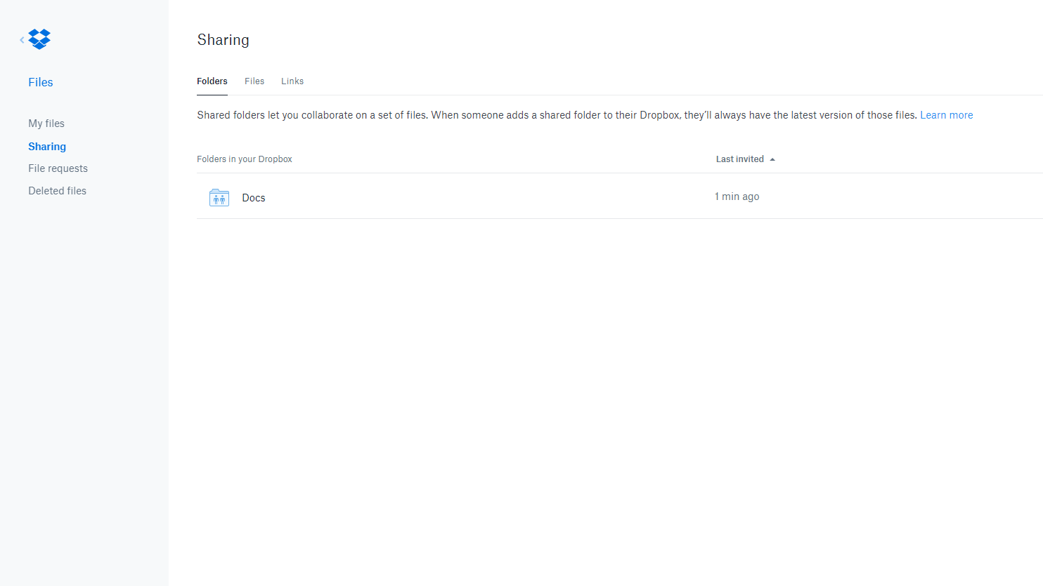Open the Links tab
Viewport: 1043px width, 586px height.
pyautogui.click(x=292, y=81)
